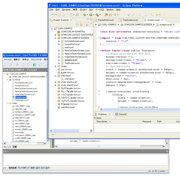Image resolution: width=180 pixels, height=176 pixels.
Task: Click the yellow Back navigation arrow
Action: pos(157,15)
